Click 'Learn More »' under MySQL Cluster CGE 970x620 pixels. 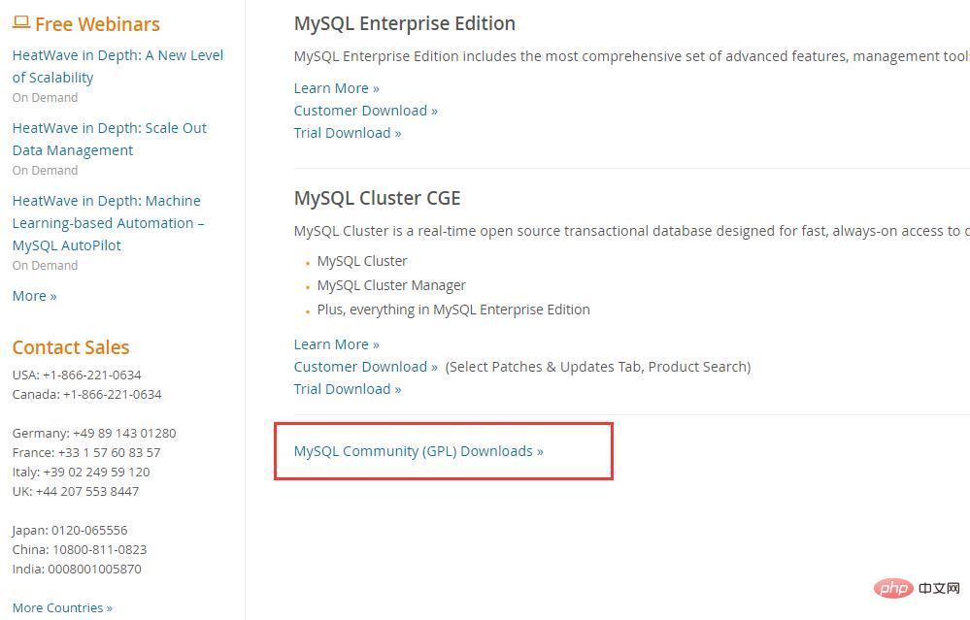pos(336,344)
